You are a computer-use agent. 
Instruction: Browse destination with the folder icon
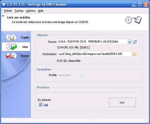click(x=135, y=54)
